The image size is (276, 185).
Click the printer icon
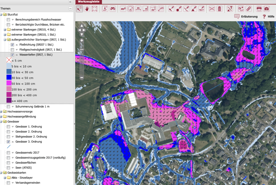pyautogui.click(x=259, y=9)
